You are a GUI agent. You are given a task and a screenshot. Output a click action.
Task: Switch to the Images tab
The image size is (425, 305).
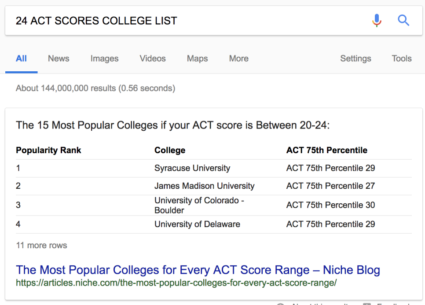(104, 59)
